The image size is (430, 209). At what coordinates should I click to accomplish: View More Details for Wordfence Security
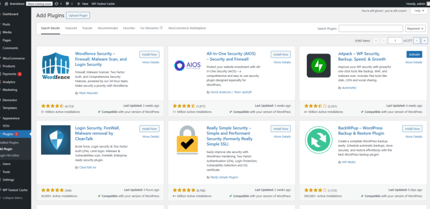click(151, 63)
